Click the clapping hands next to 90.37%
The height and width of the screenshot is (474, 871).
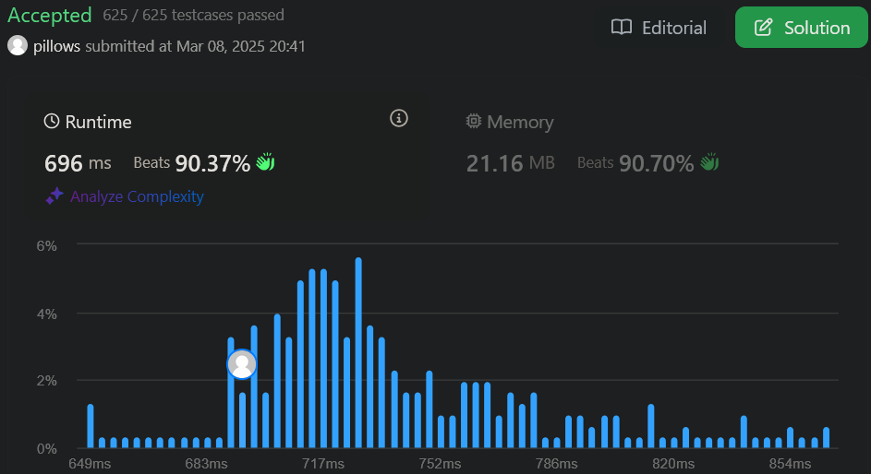pos(265,163)
